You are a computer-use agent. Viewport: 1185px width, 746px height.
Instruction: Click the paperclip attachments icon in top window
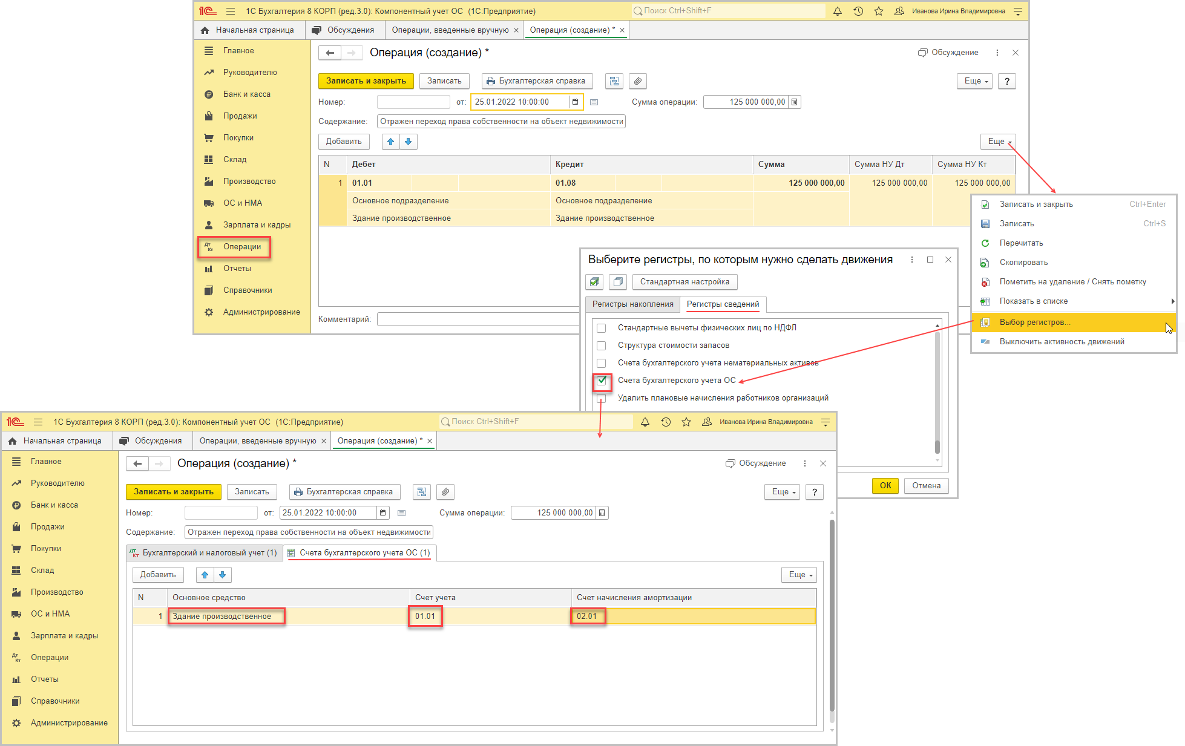click(x=638, y=81)
